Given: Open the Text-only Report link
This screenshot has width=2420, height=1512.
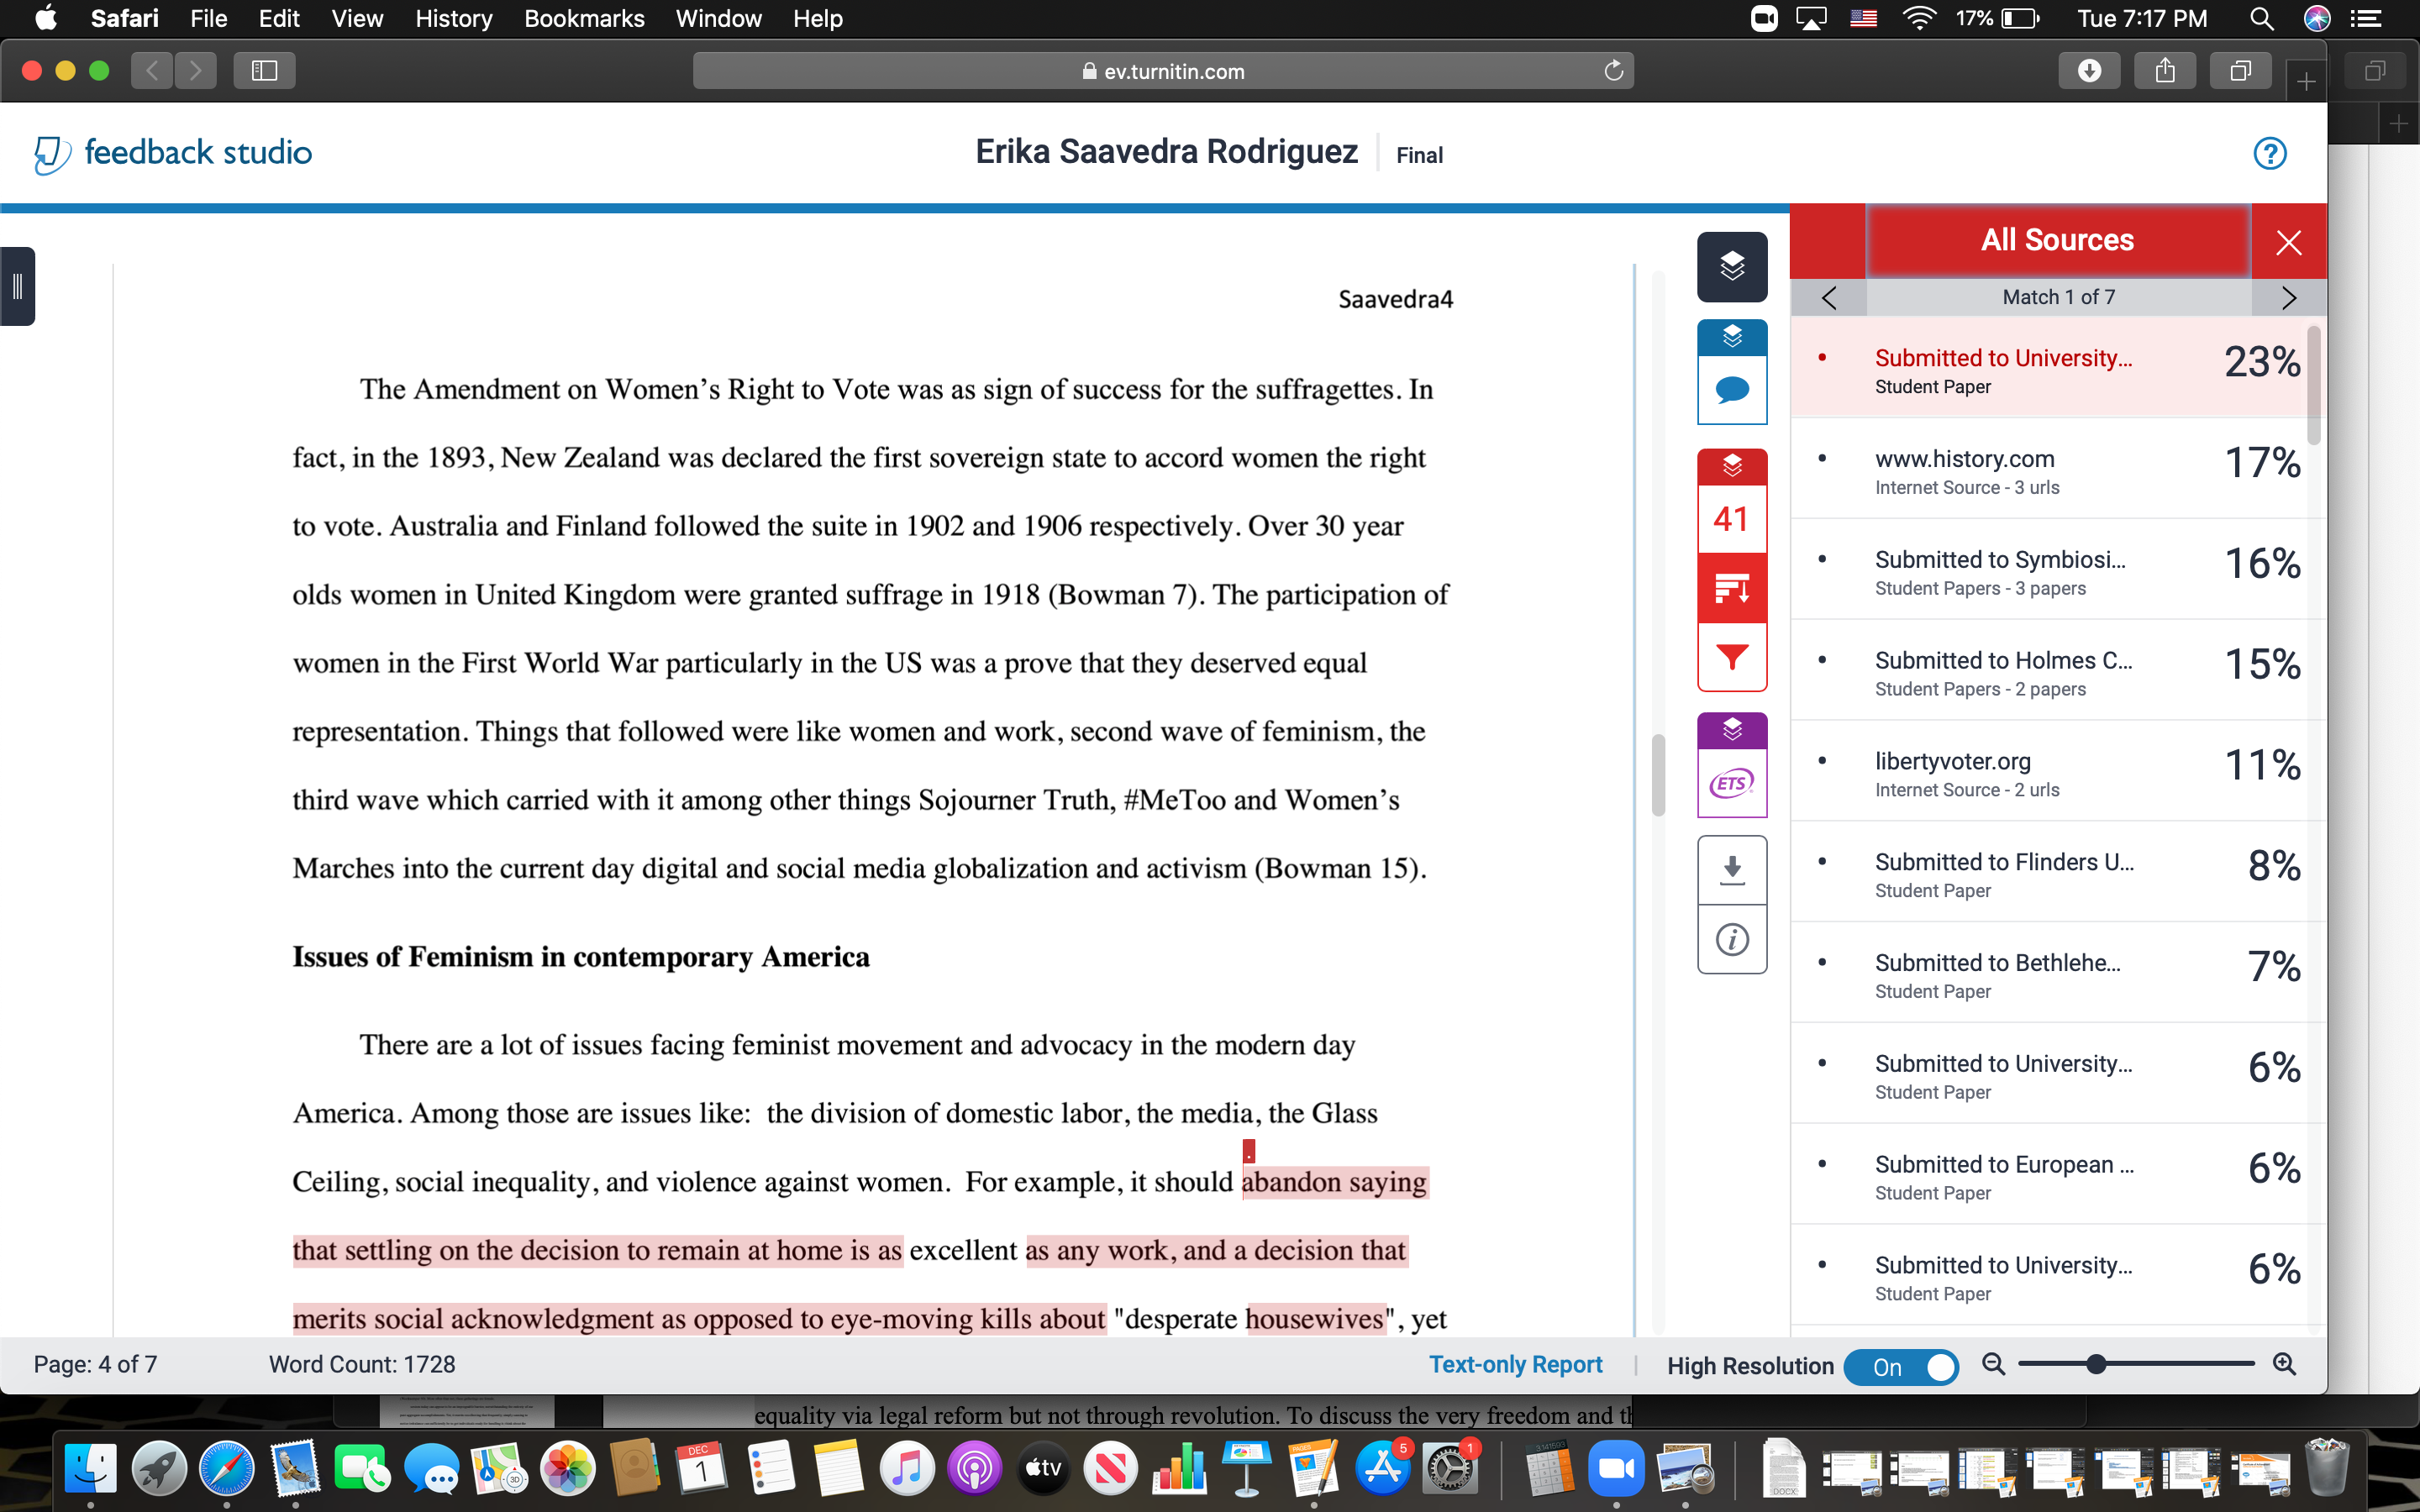Looking at the screenshot, I should (1515, 1365).
